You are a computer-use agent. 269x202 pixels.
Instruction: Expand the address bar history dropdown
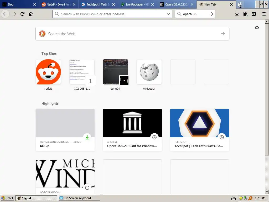[x=168, y=14]
